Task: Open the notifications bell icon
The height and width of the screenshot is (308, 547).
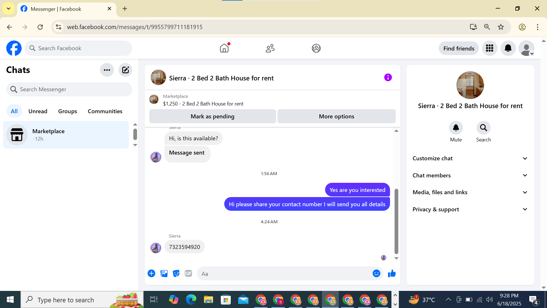Action: click(x=508, y=48)
